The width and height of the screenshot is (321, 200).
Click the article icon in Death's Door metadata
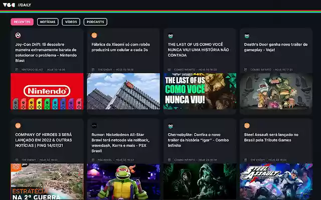click(x=246, y=69)
